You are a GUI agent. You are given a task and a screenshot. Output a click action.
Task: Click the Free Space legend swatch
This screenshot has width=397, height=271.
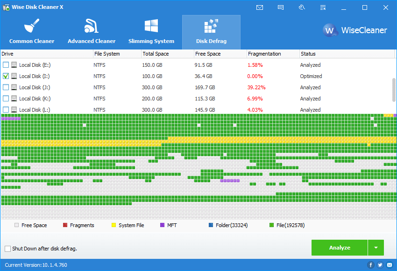pos(17,225)
